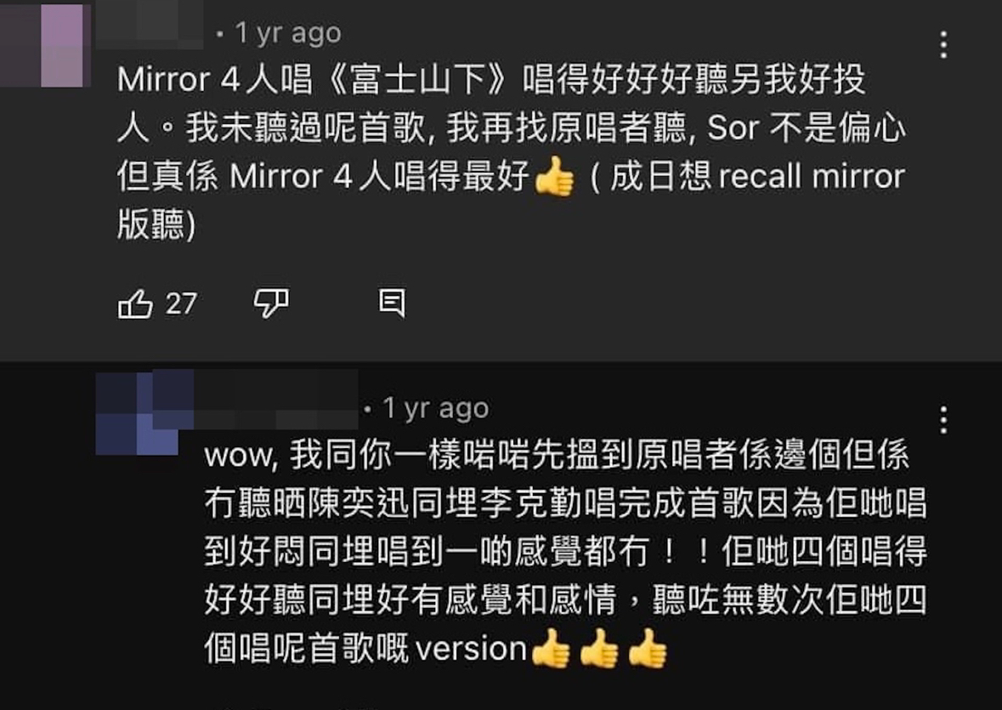Click the recall mirror text
1002x710 pixels.
tap(812, 176)
